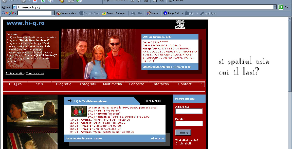Click the "Hi-Q la TV zilele urmatoare" headline

click(x=89, y=101)
